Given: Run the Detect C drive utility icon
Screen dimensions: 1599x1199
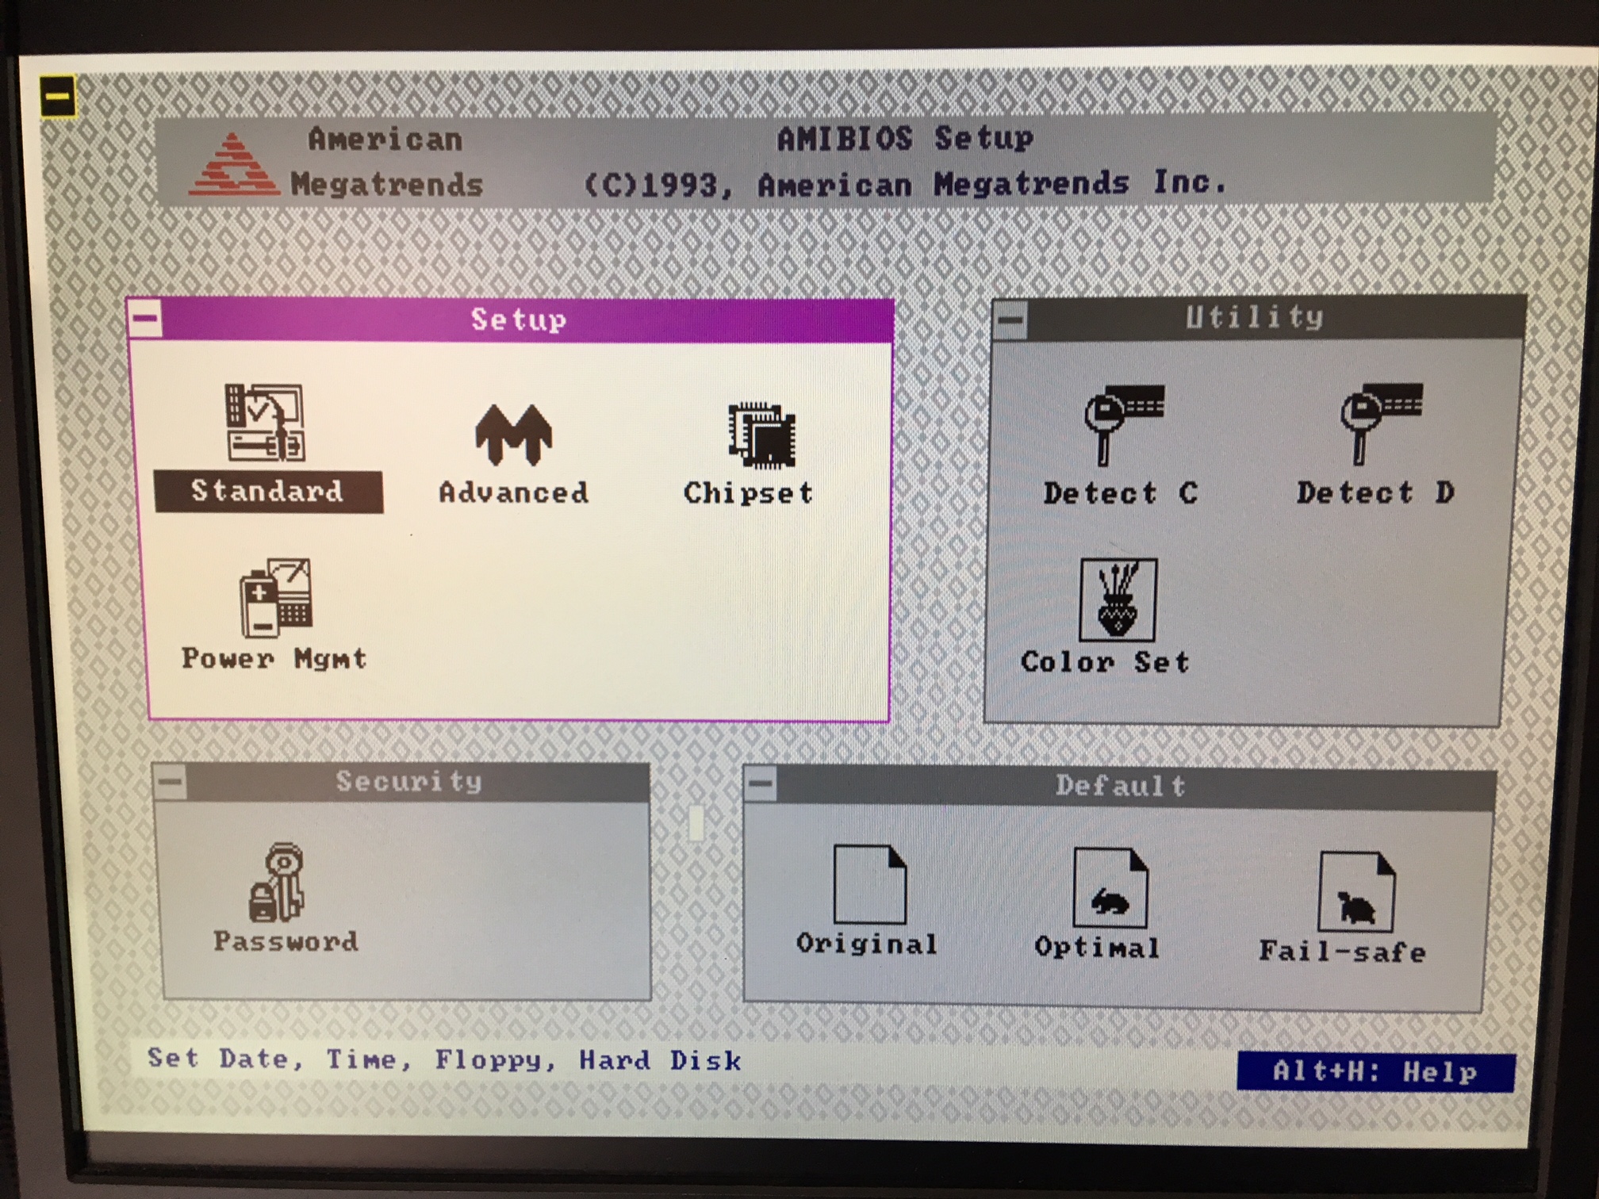Looking at the screenshot, I should point(1124,424).
